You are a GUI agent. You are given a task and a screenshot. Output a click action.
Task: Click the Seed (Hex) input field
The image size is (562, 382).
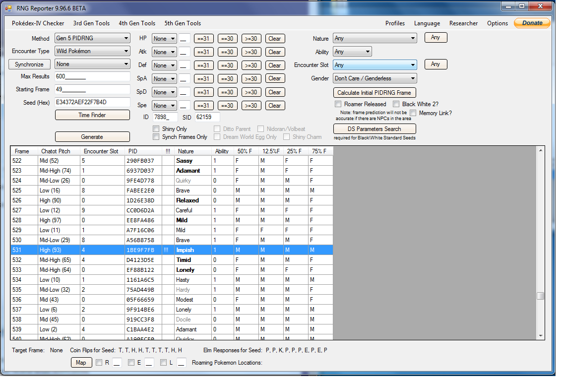(92, 102)
